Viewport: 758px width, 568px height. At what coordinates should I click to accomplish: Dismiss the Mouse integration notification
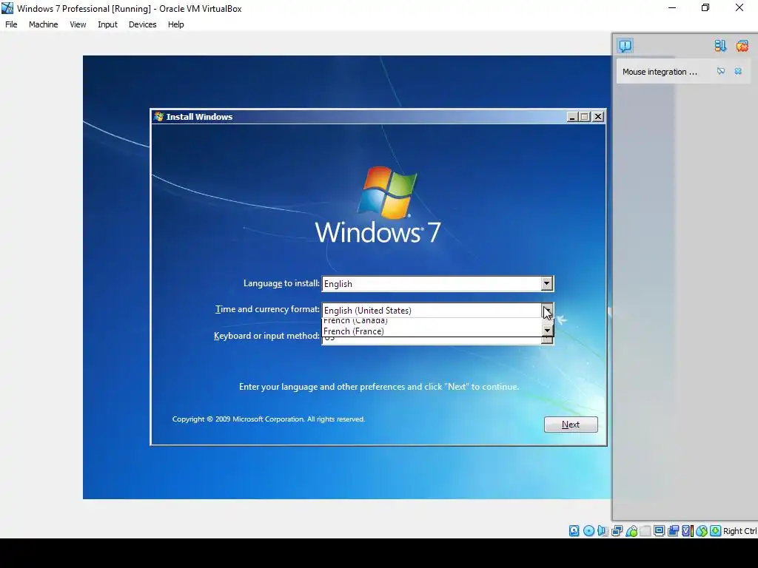coord(738,71)
